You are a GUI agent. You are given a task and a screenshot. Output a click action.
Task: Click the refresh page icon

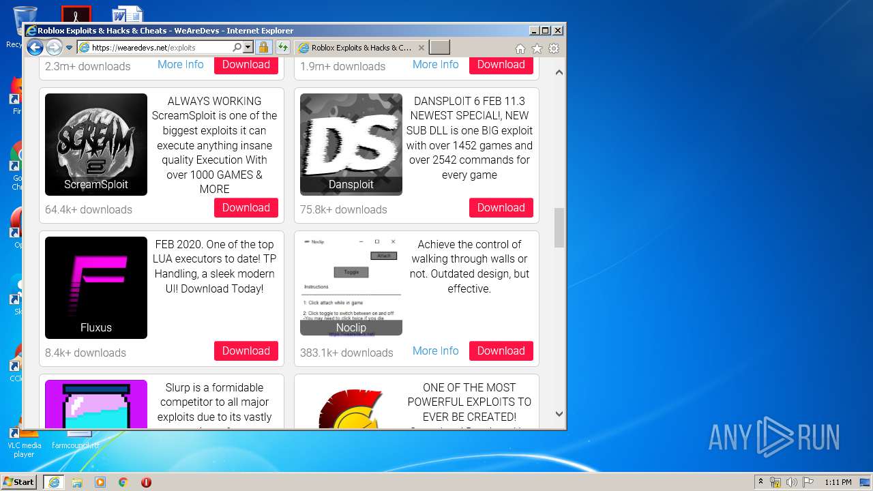pos(282,48)
